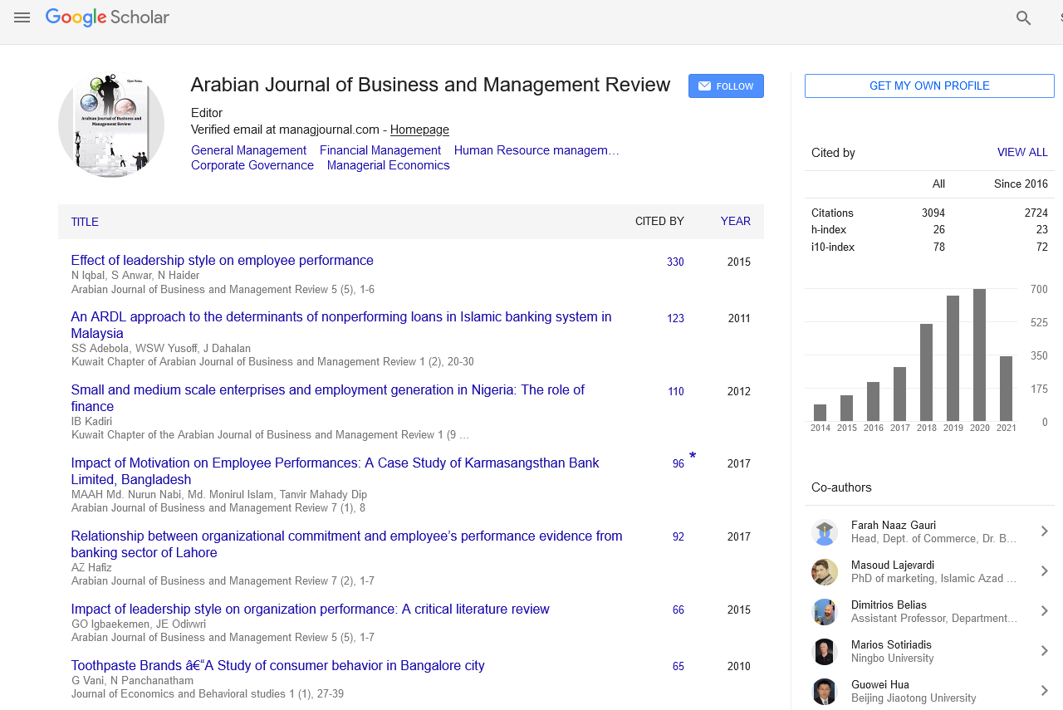Click citation count 92
Screen dimensions: 1063x710
coord(678,537)
